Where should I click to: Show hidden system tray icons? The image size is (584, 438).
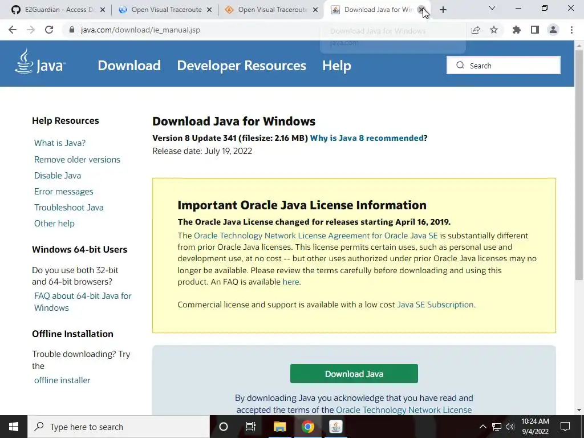point(482,427)
